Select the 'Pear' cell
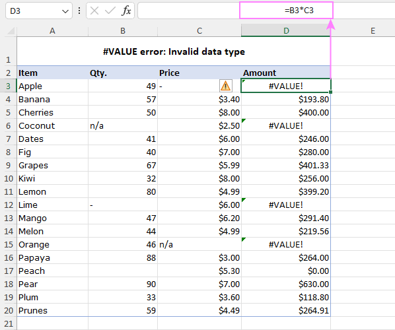The height and width of the screenshot is (330, 395). pos(52,284)
